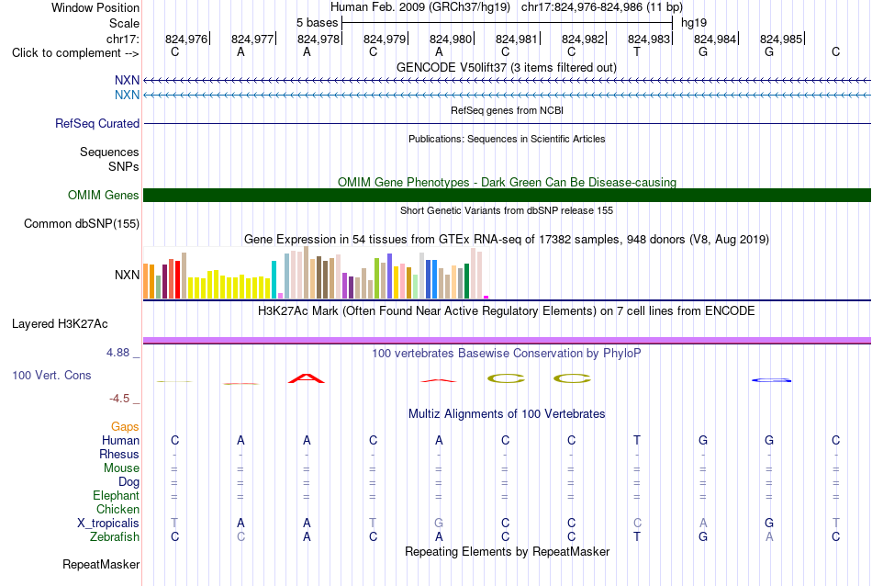This screenshot has height=586, width=872.
Task: Click the dark blue NXN GENCODE track label
Action: [127, 80]
